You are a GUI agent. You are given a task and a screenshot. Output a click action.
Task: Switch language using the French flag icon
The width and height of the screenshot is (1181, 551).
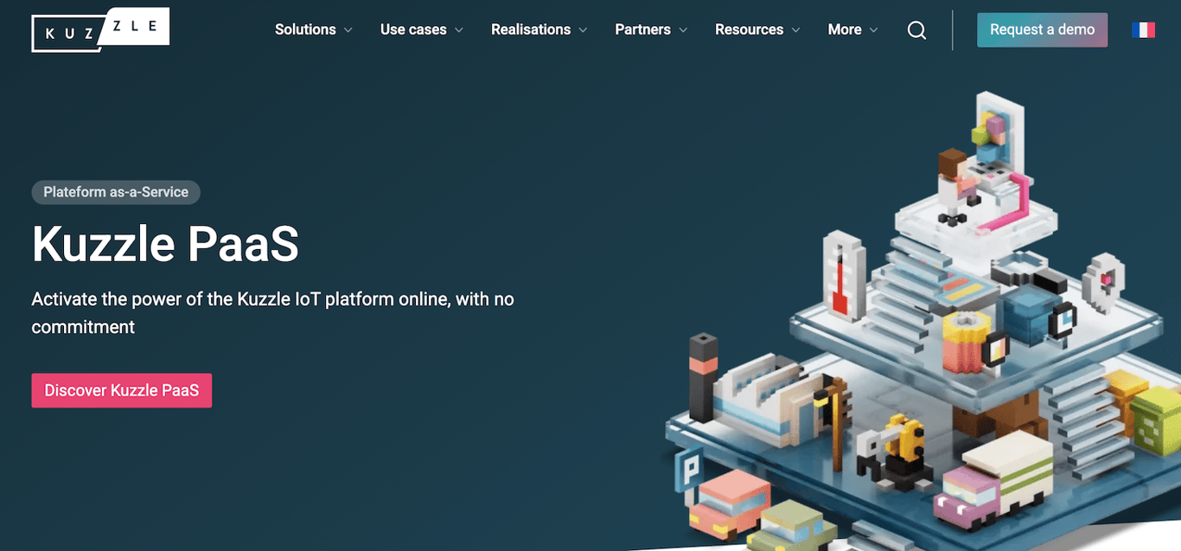pos(1143,29)
